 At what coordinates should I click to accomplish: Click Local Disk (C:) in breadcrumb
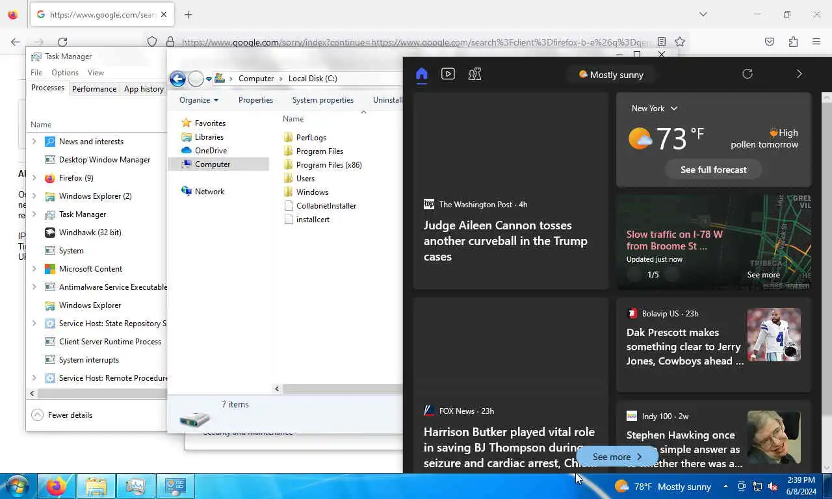coord(313,79)
